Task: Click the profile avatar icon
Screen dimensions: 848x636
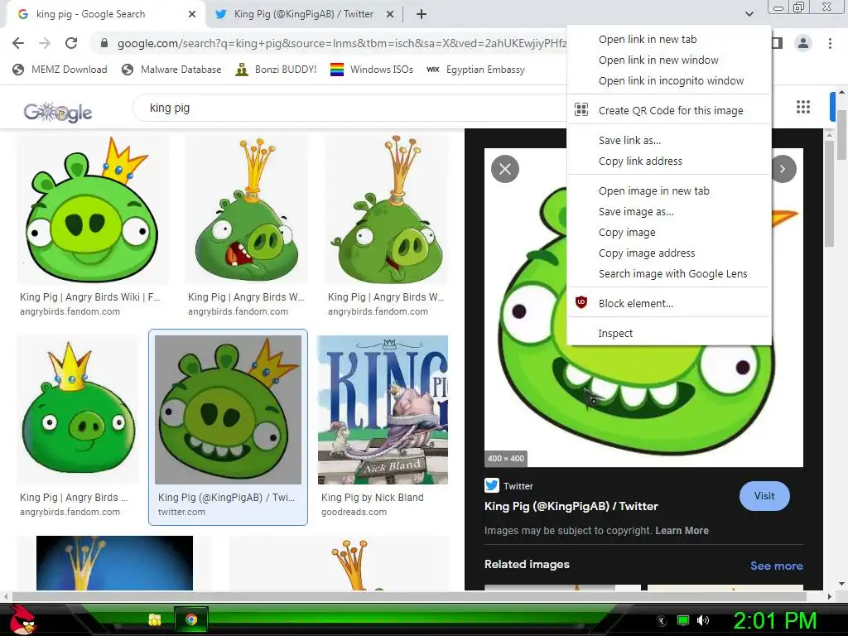Action: point(803,43)
